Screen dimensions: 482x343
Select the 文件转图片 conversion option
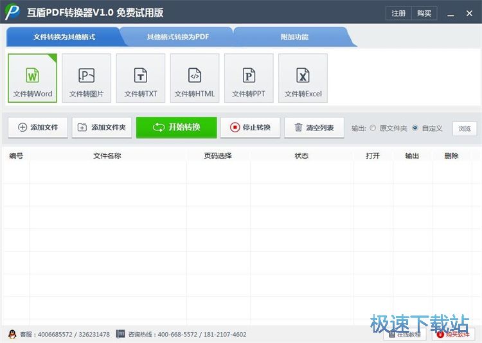point(86,78)
